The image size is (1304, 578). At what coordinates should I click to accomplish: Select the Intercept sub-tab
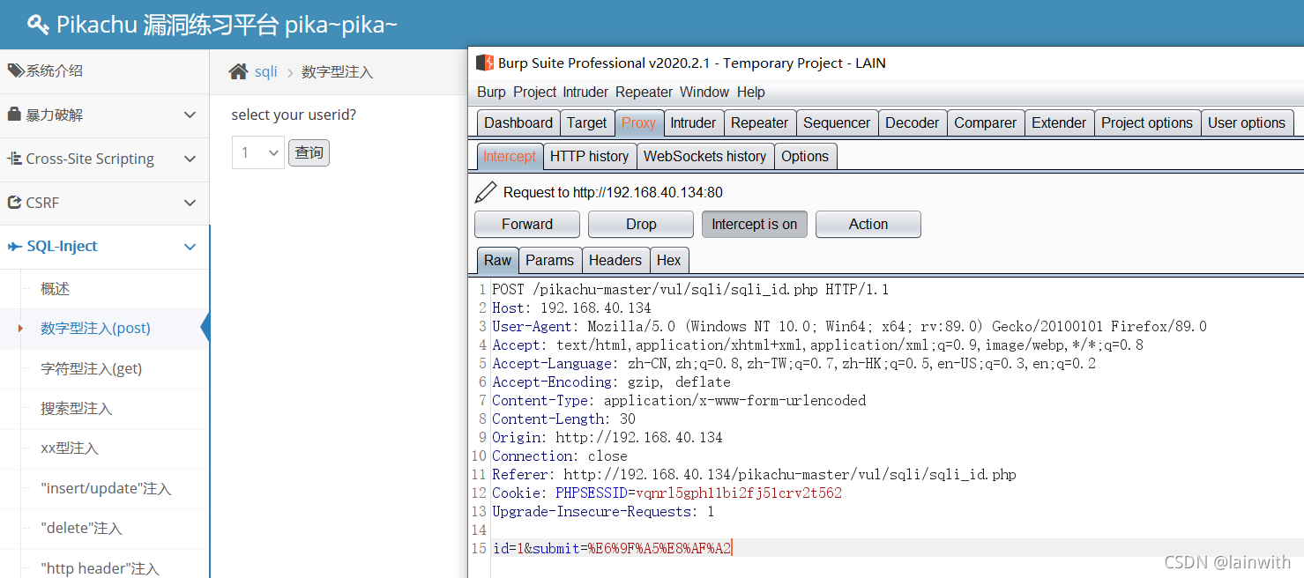point(510,156)
